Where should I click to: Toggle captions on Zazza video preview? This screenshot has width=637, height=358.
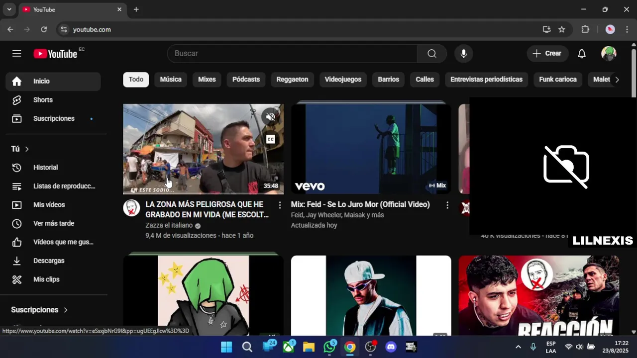270,139
